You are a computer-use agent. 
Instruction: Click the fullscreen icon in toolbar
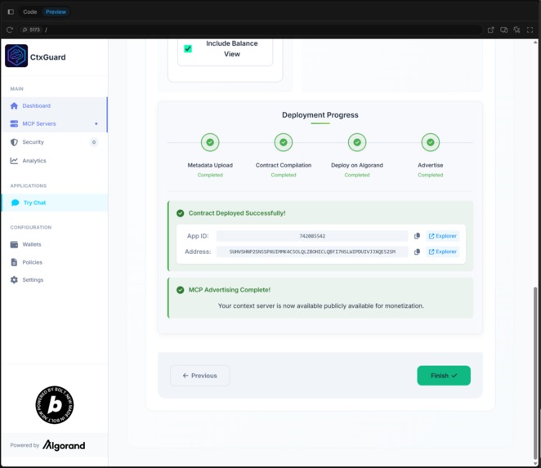(x=530, y=29)
